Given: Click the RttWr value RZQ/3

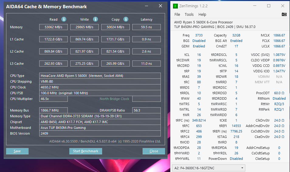Looking at the screenshot, I should [279, 104].
